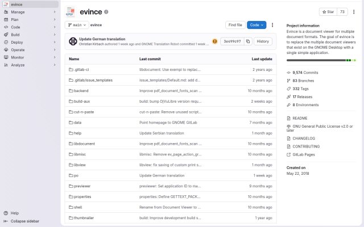Click the History button
364x227 pixels.
point(263,41)
